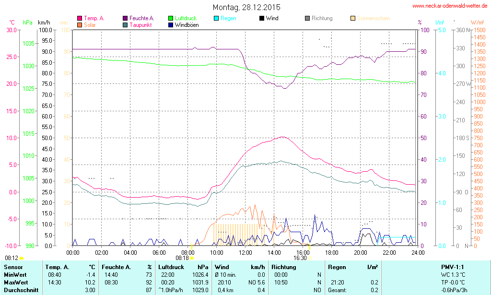
Task: Click the pink Temp. A. legend swatch
Action: point(80,18)
